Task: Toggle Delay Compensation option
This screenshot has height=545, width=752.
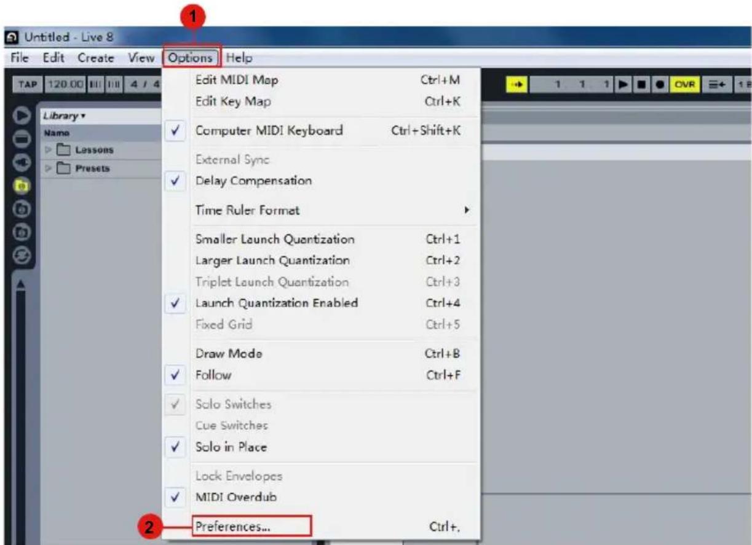Action: (322, 181)
